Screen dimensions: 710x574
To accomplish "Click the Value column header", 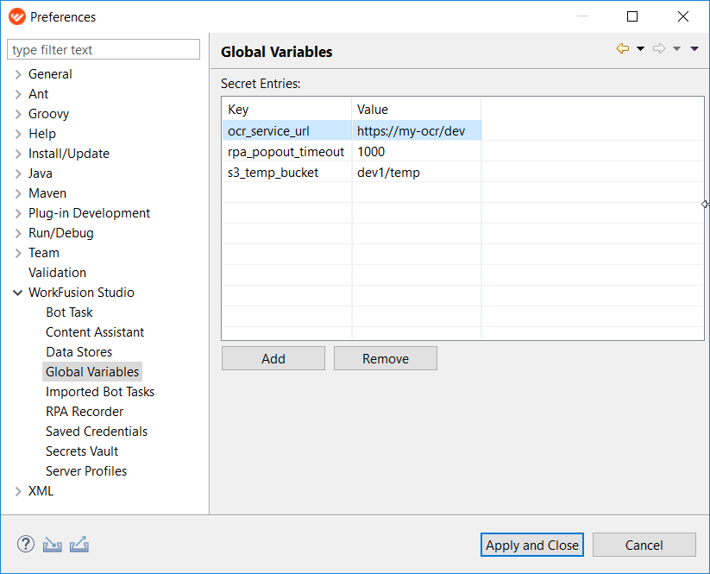I will (417, 109).
